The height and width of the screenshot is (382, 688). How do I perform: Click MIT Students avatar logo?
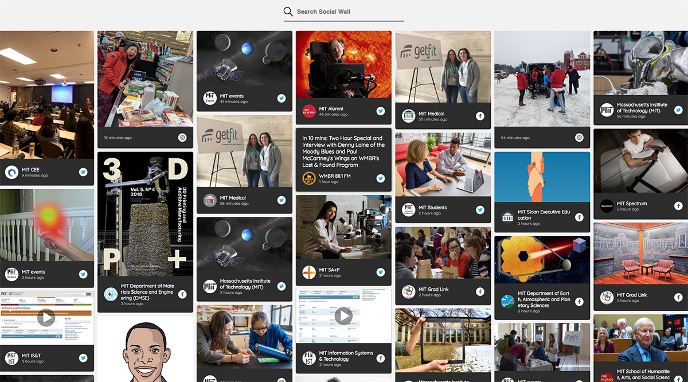408,210
